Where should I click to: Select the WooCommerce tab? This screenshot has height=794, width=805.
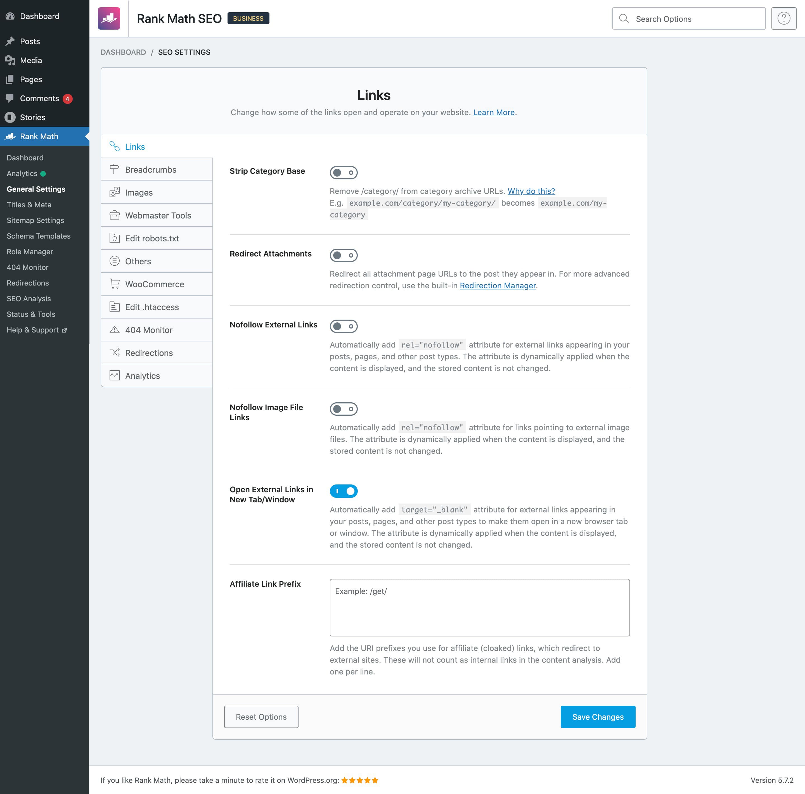(157, 284)
